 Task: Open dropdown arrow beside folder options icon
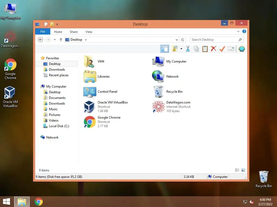(x=181, y=49)
